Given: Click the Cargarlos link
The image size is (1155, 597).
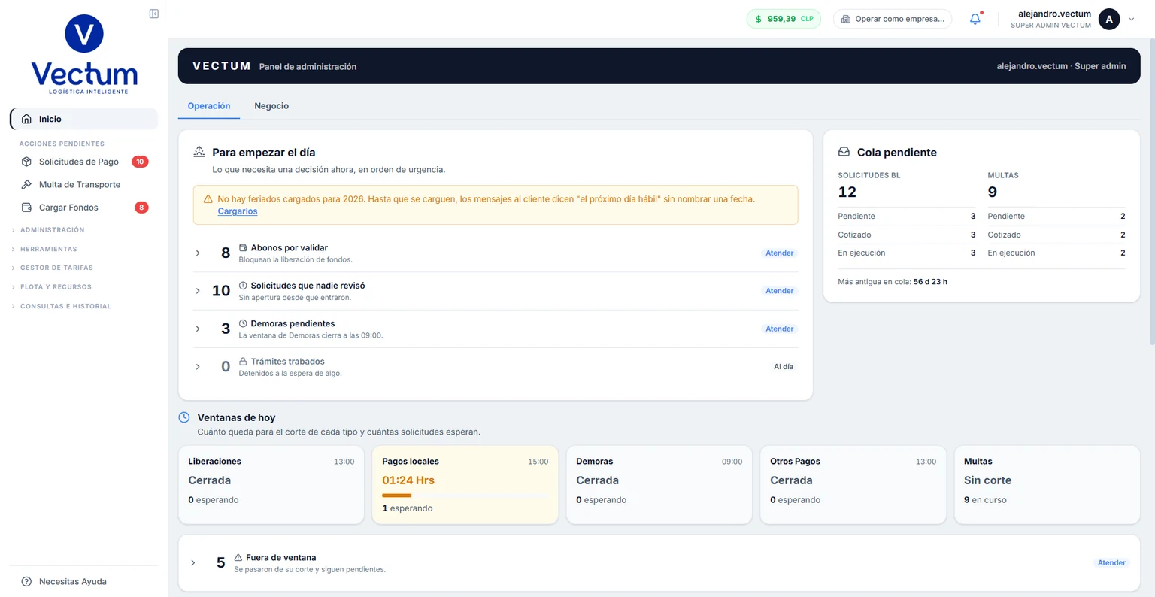Looking at the screenshot, I should coord(238,211).
